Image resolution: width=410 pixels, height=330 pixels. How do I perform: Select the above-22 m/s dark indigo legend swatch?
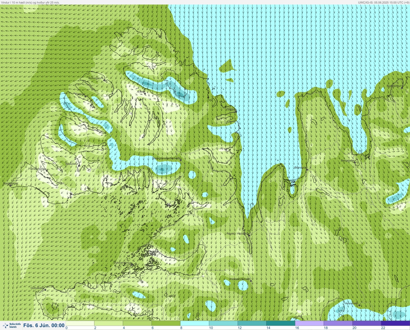click(x=396, y=323)
